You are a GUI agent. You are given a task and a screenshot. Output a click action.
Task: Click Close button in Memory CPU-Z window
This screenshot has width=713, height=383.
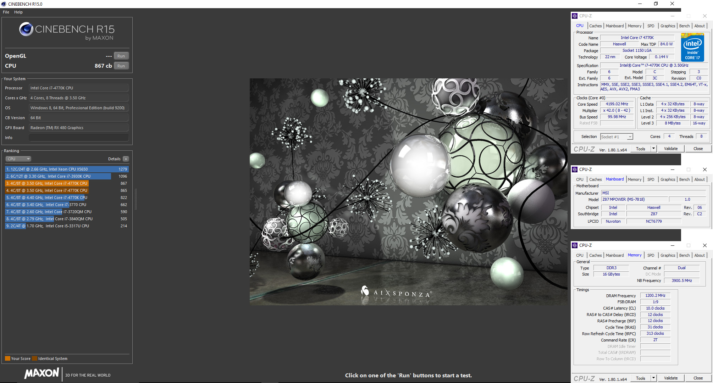698,378
